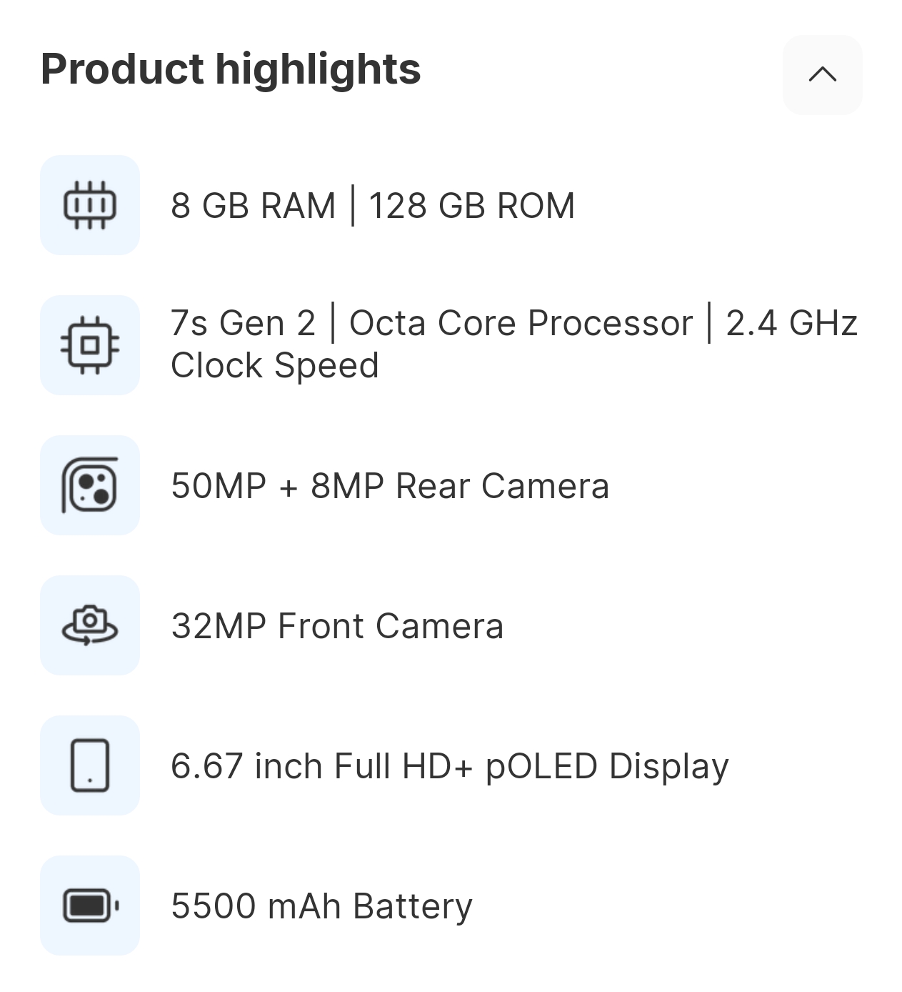Click the 8 GB RAM text
Viewport: 902px width, 992px height.
click(x=253, y=206)
